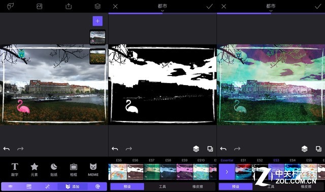Select 橡皮擦 eraser tab in middle screen
The image size is (325, 192).
pos(198,186)
